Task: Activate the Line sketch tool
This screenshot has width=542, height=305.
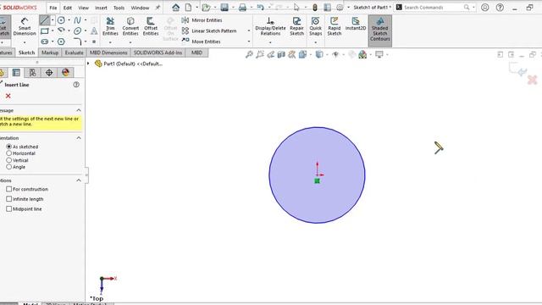Action: point(45,20)
